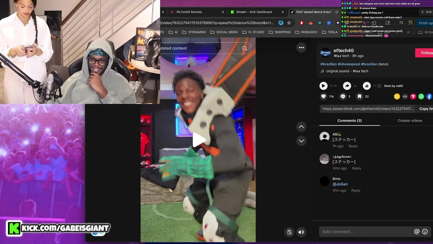This screenshot has height=244, width=433.
Task: Save video with the bookmark icon
Action: [x=359, y=97]
